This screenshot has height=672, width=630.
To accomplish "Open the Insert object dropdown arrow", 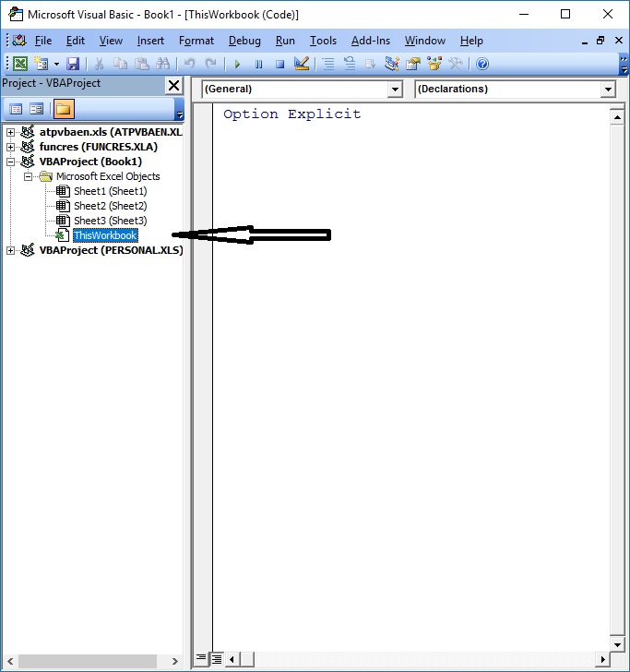I will coord(56,64).
